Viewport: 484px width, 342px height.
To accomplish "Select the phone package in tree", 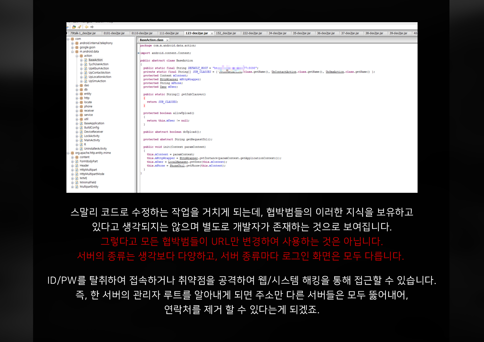I will pyautogui.click(x=88, y=106).
